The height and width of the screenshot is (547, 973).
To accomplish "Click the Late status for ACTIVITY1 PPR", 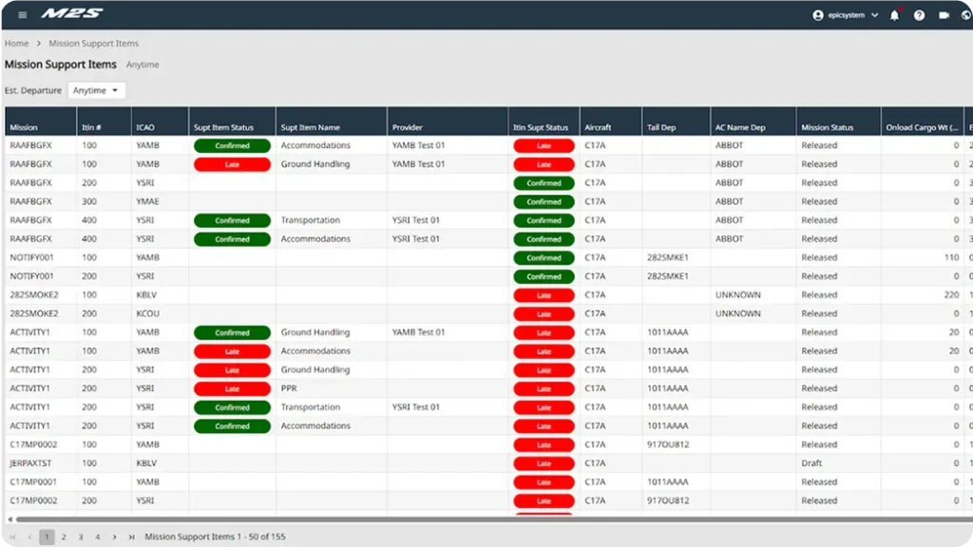I will pos(232,388).
